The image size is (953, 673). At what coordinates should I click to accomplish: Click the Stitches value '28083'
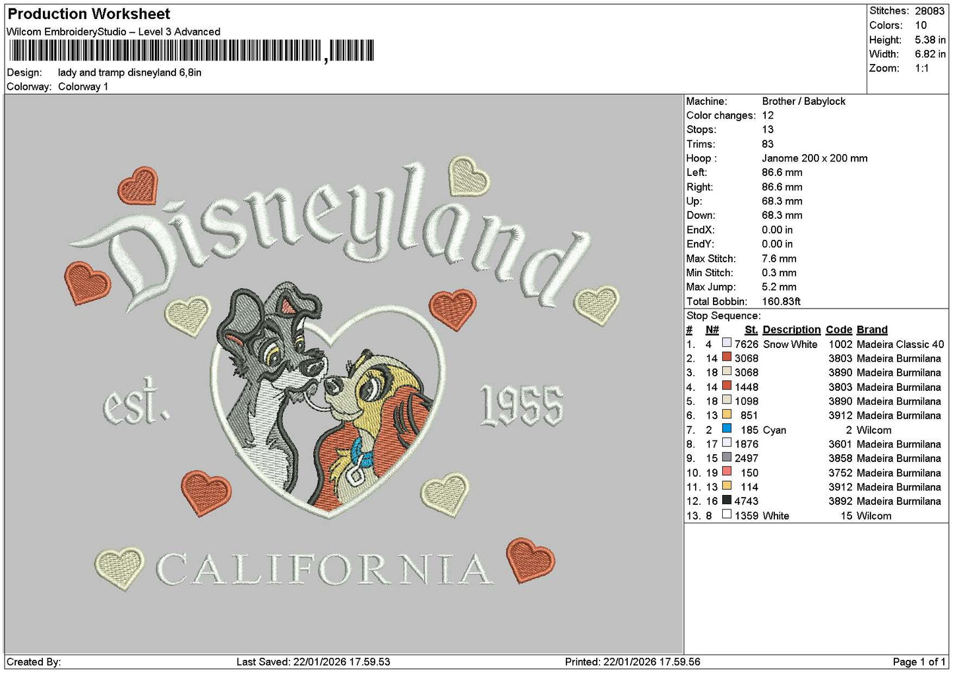pyautogui.click(x=929, y=11)
